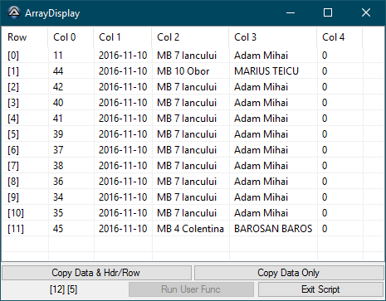Click the value 38 in Col 0
This screenshot has width=386, height=301.
tap(58, 166)
